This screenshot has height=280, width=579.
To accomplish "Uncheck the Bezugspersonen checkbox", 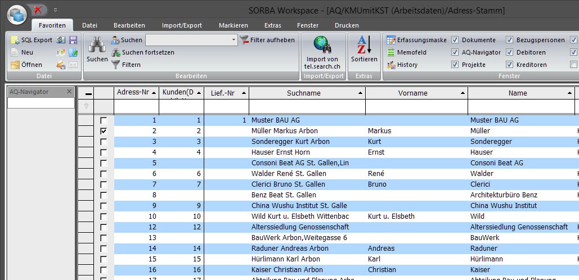I will click(510, 40).
